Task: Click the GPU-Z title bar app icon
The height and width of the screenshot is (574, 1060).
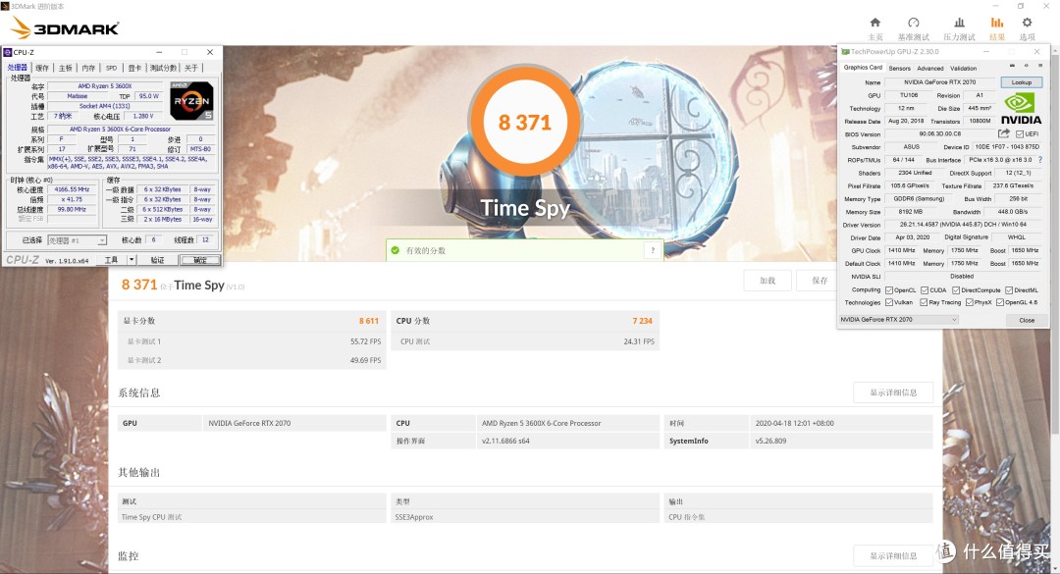Action: pos(845,51)
